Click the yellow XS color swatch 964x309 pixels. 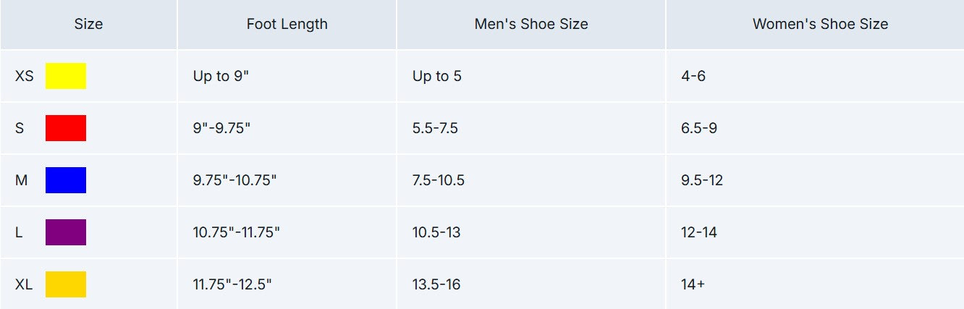pos(66,76)
